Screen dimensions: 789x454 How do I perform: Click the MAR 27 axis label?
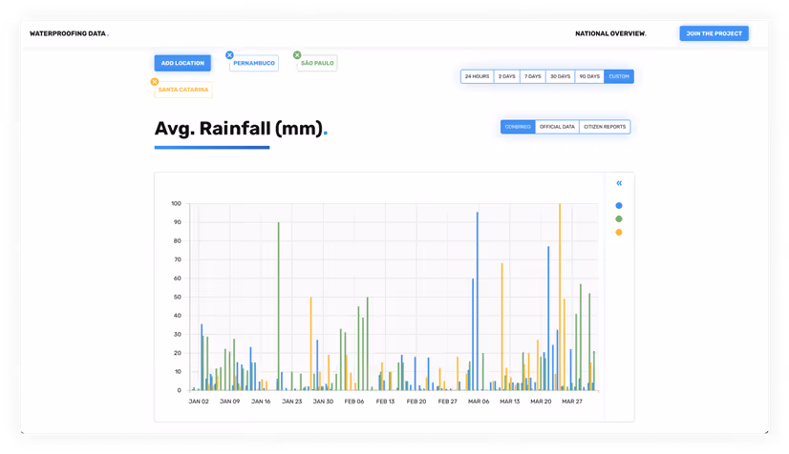(572, 402)
